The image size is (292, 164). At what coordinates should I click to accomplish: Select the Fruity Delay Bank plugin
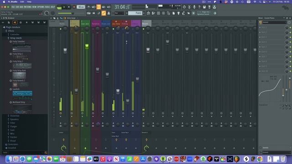click(19, 71)
